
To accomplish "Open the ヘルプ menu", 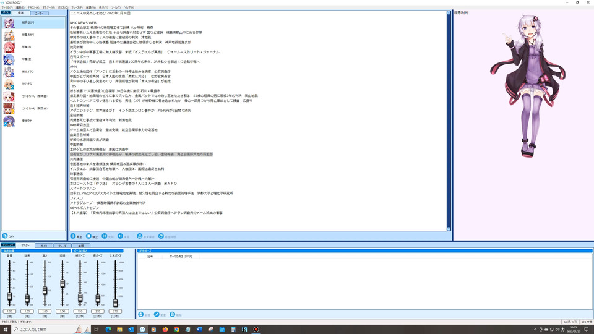I will [129, 7].
